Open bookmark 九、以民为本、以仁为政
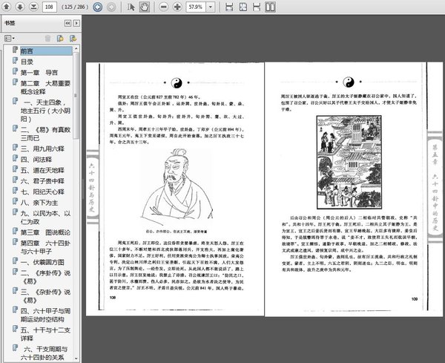Screen dimensions: 445x363 pyautogui.click(x=45, y=218)
